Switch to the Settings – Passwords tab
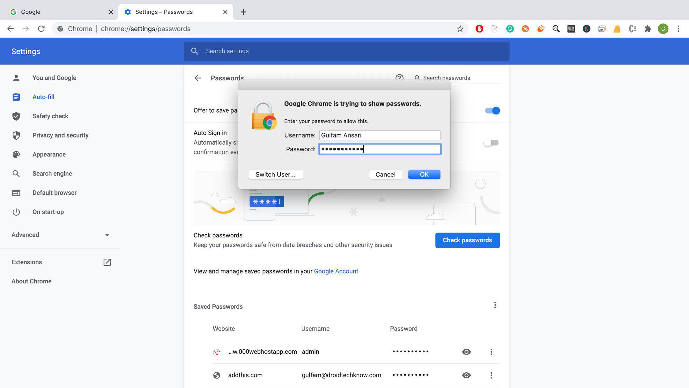This screenshot has height=388, width=689. click(175, 12)
